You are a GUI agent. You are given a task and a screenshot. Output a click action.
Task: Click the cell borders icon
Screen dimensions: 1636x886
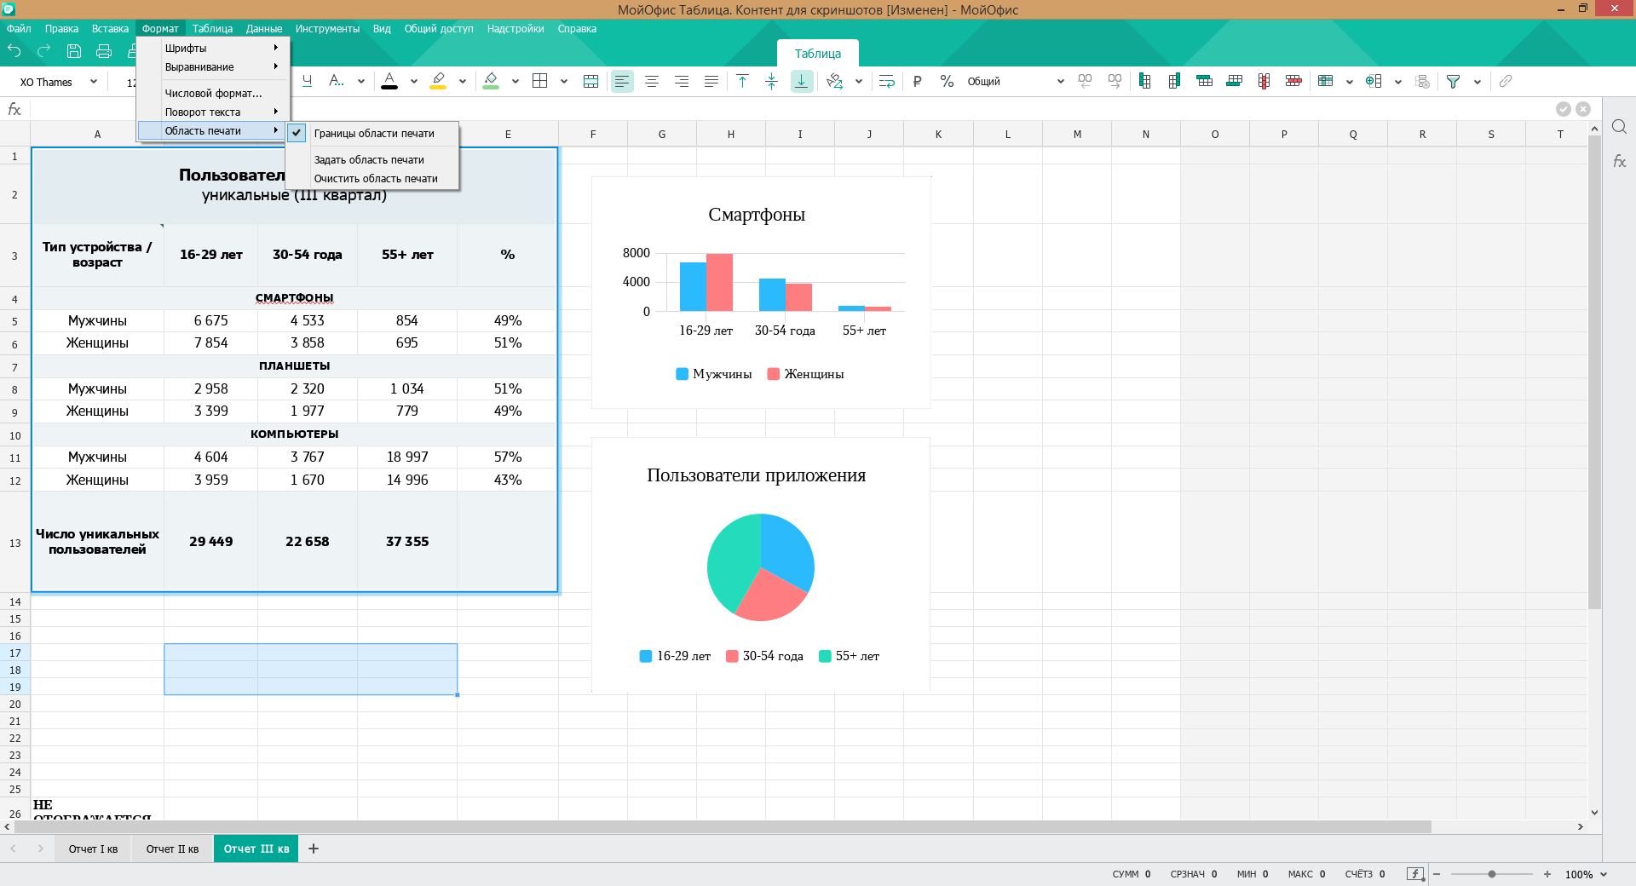coord(539,81)
